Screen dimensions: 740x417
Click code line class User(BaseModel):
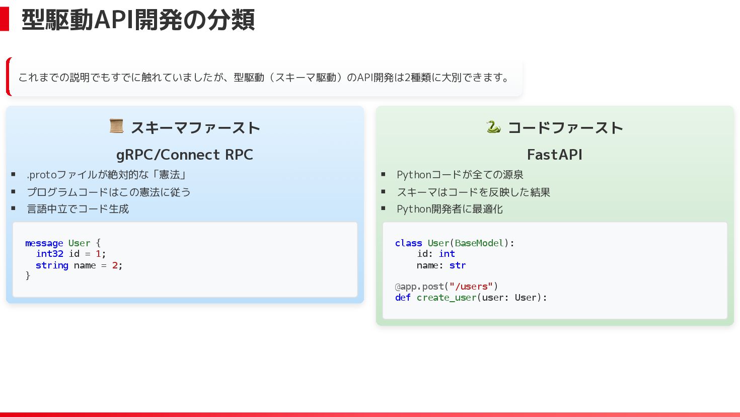(x=455, y=243)
